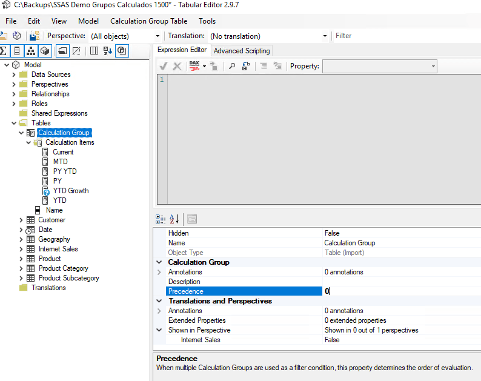Viewport: 481px width, 381px height.
Task: Switch to the Advanced Scripting tab
Action: [242, 51]
